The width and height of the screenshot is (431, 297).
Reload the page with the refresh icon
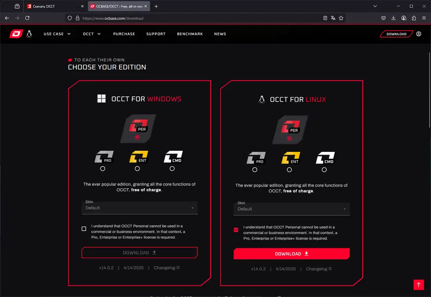(x=27, y=18)
